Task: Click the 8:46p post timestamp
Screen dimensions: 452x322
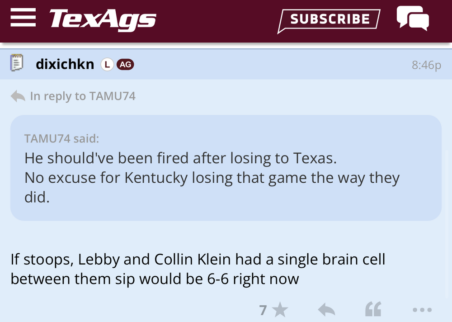Action: (426, 65)
